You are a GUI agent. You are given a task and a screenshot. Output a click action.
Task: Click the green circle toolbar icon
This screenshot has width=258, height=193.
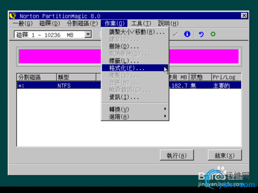(213, 34)
